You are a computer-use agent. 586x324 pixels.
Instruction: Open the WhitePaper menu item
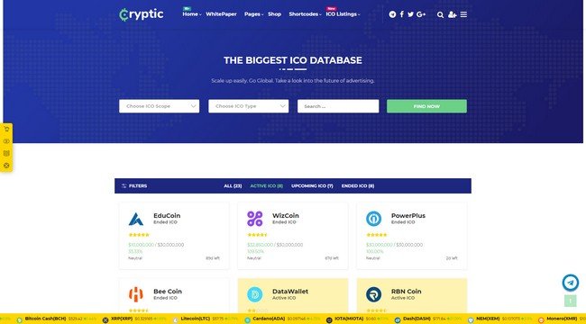pos(221,14)
